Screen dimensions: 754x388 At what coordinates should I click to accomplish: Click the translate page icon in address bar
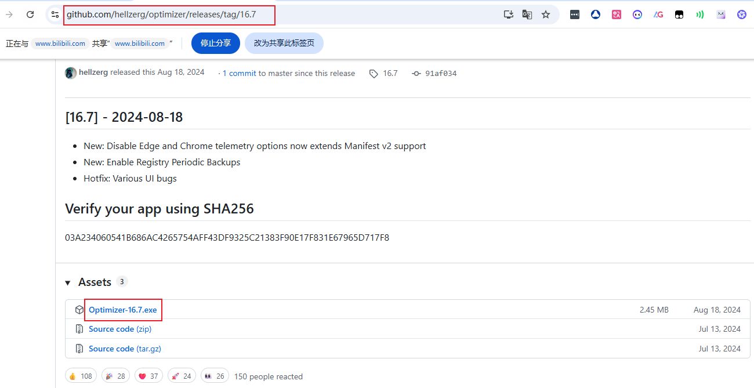click(x=527, y=14)
